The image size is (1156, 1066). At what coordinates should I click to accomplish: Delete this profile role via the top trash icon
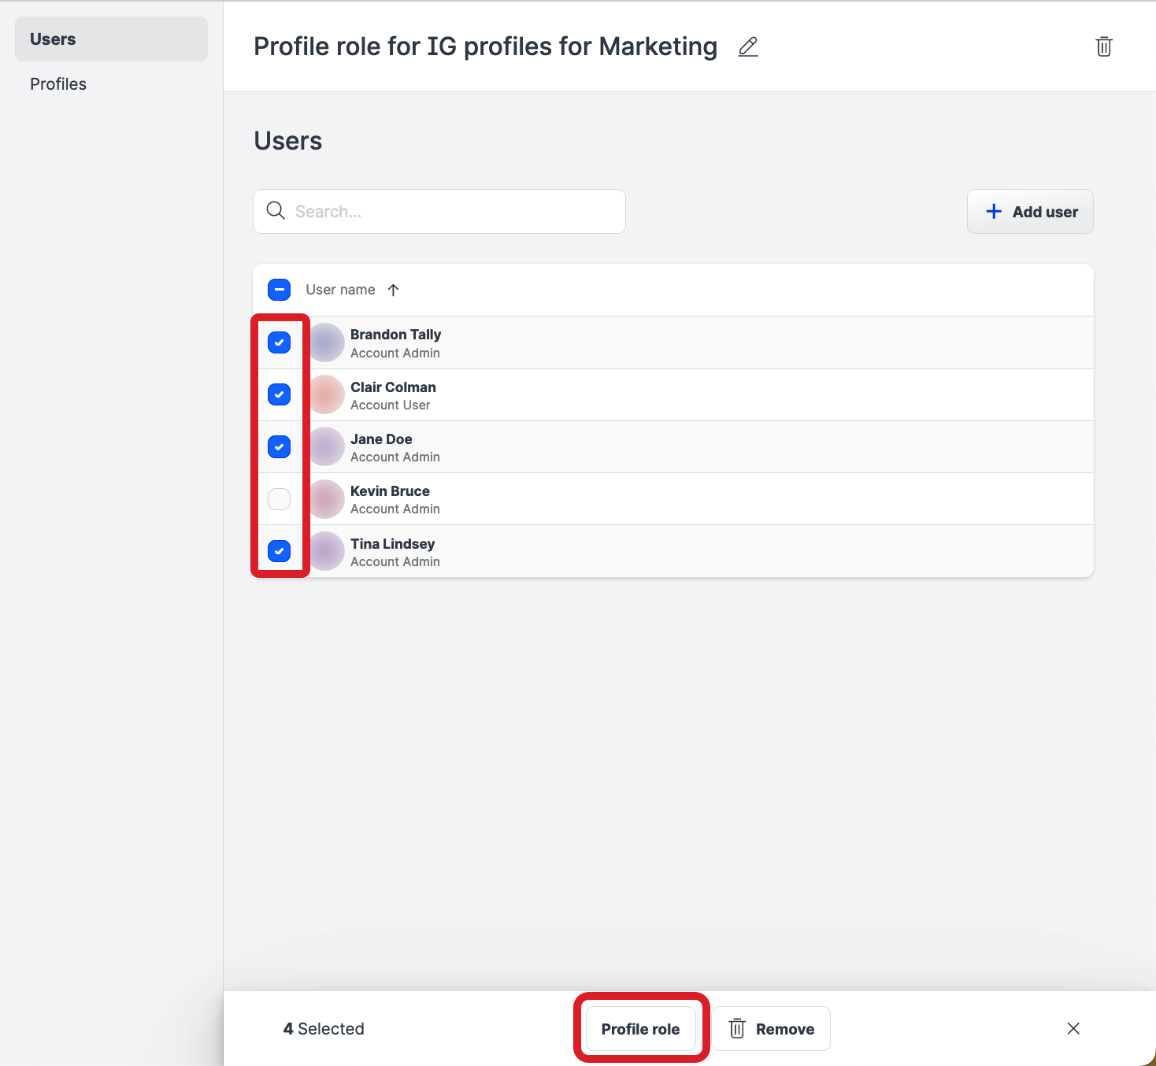[1103, 47]
